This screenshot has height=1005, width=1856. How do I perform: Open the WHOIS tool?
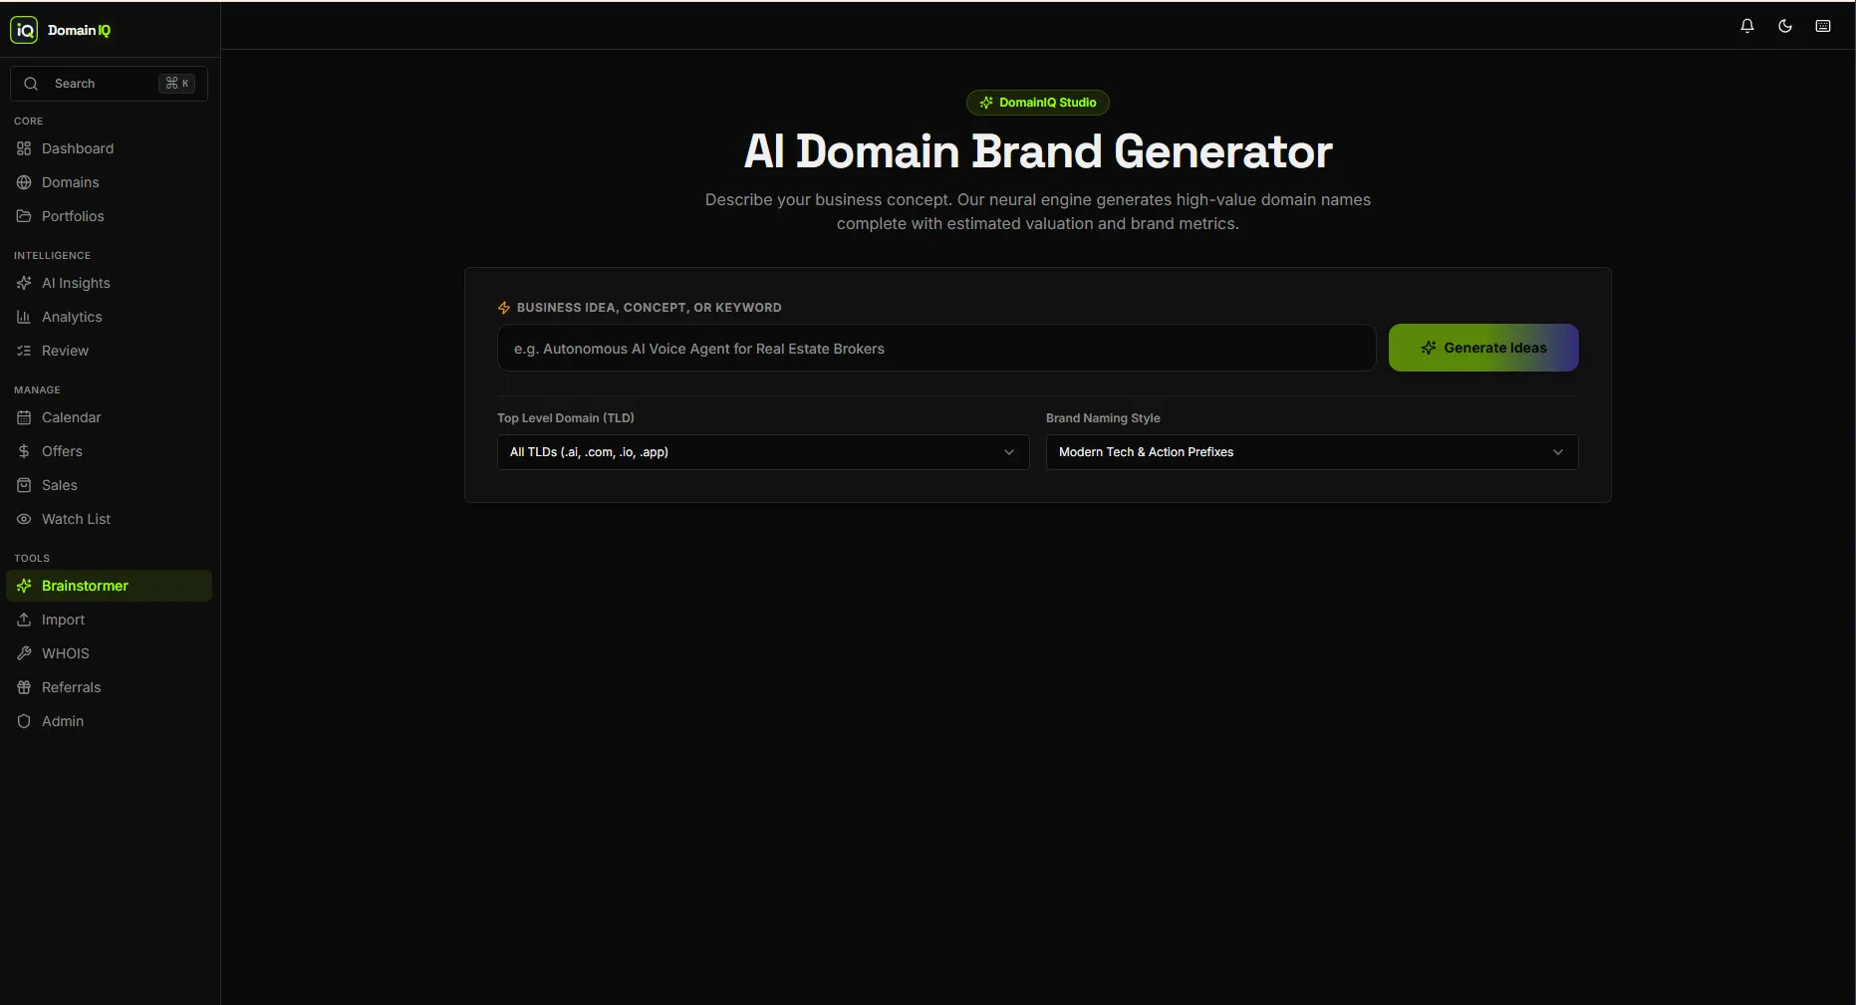tap(109, 653)
